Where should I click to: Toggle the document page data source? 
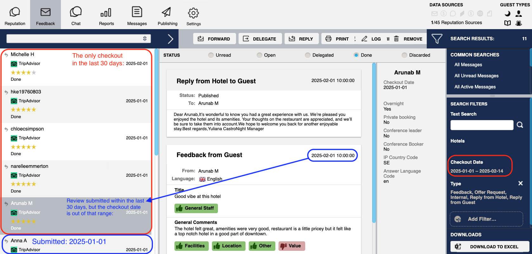(489, 14)
